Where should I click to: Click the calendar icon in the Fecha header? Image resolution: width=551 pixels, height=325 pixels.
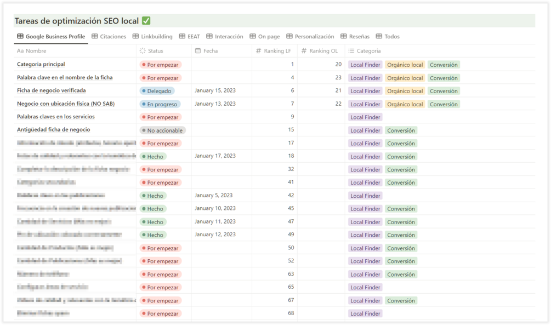197,51
